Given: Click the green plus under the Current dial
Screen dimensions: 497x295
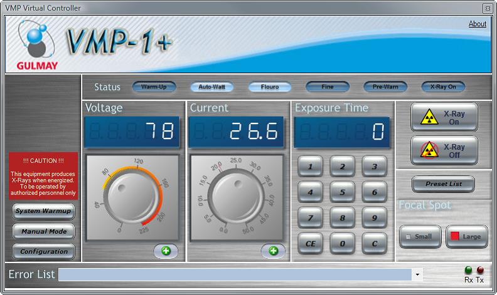Looking at the screenshot, I should 273,251.
